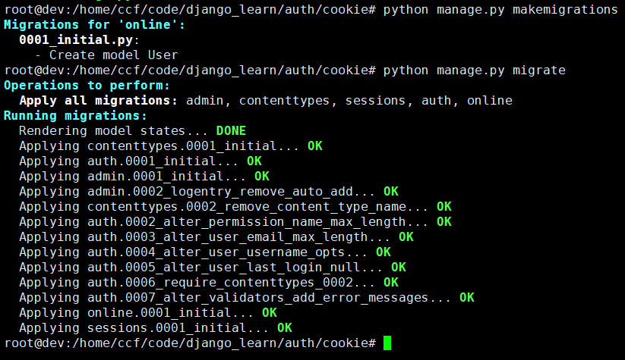Click 'Running migrations:' heading
Screen dimensions: 625x360
(x=75, y=116)
